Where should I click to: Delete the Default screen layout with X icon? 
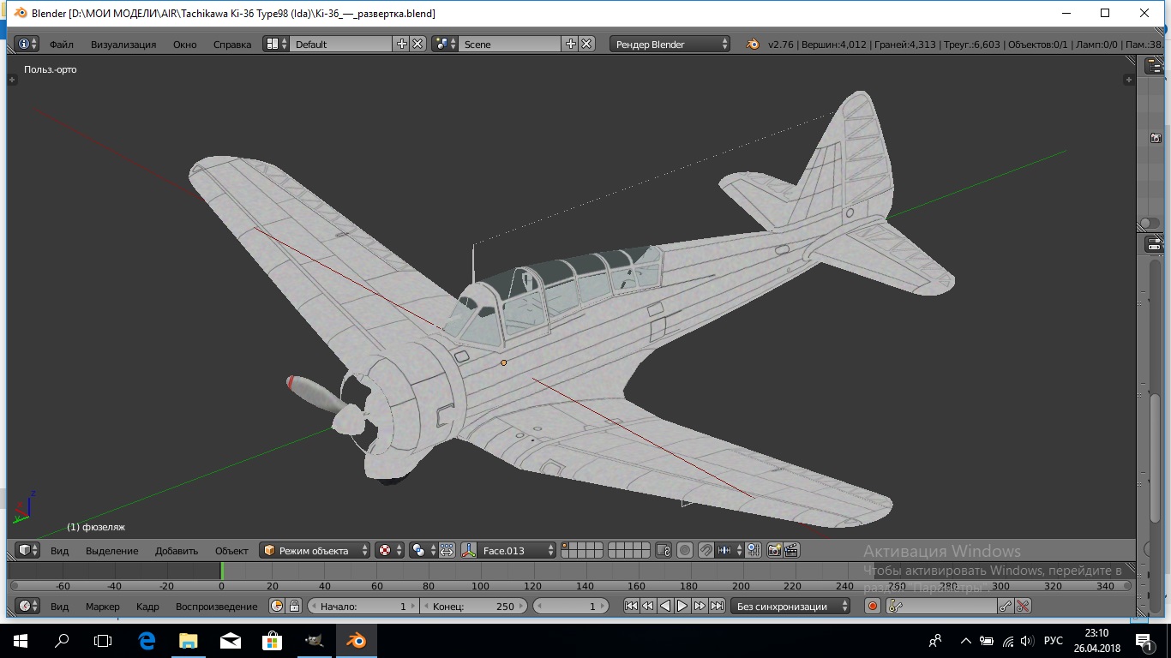[417, 44]
